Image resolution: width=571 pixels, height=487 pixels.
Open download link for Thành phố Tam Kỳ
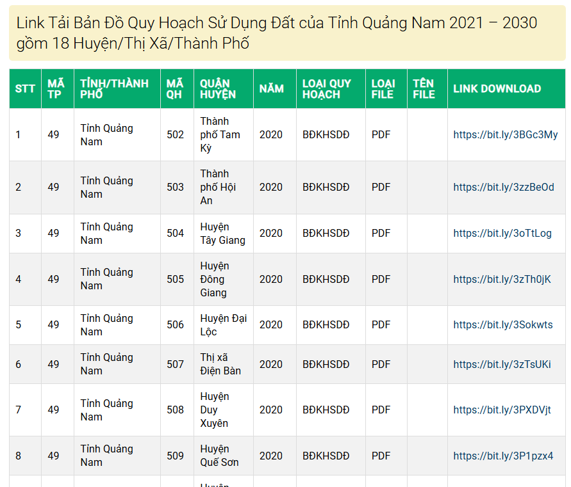[507, 135]
